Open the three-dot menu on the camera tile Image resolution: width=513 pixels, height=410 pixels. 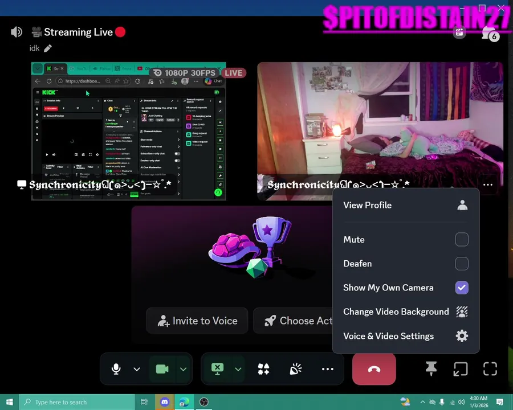(488, 184)
